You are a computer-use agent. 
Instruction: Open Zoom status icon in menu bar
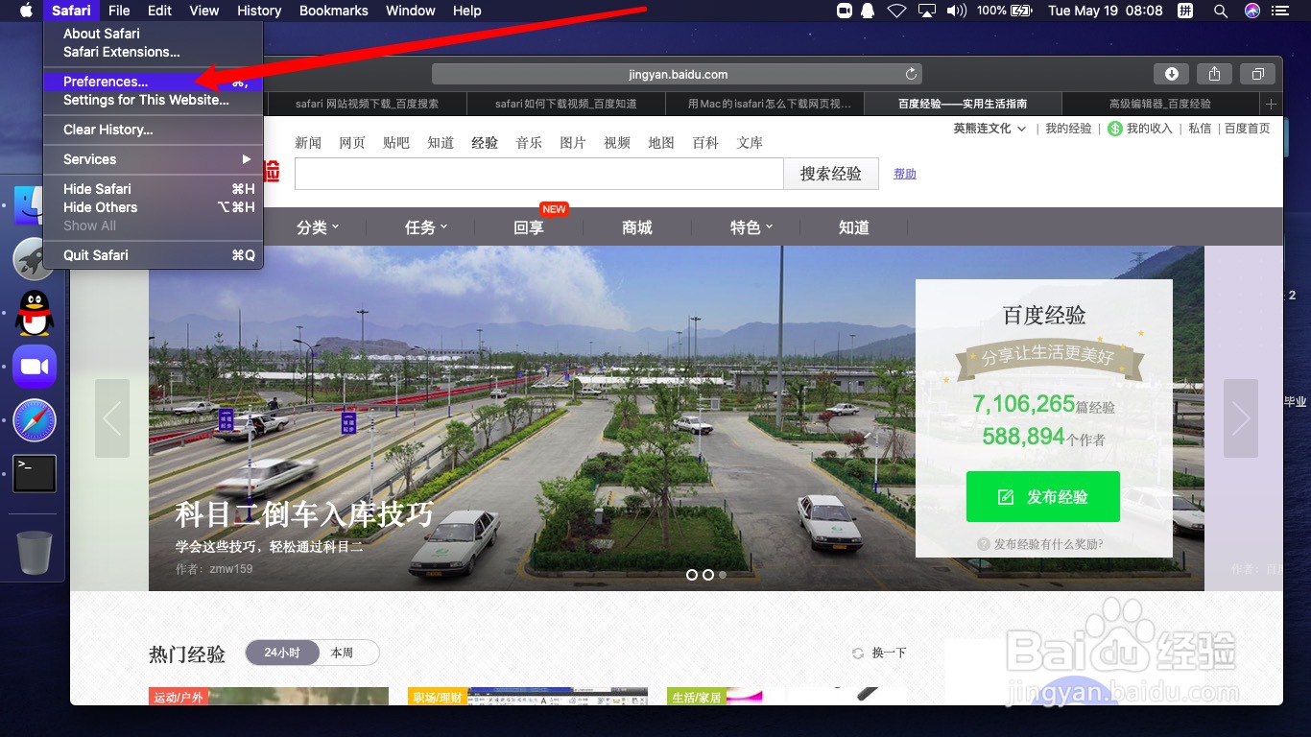tap(845, 11)
